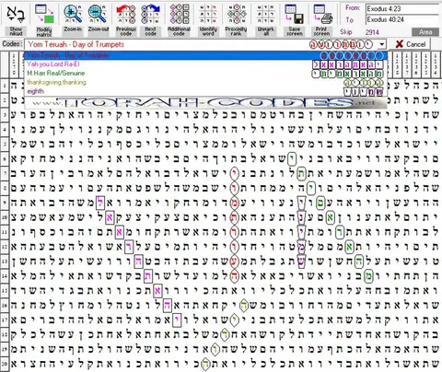This screenshot has height=372, width=442.
Task: Open the Modify matrix tool
Action: click(44, 18)
